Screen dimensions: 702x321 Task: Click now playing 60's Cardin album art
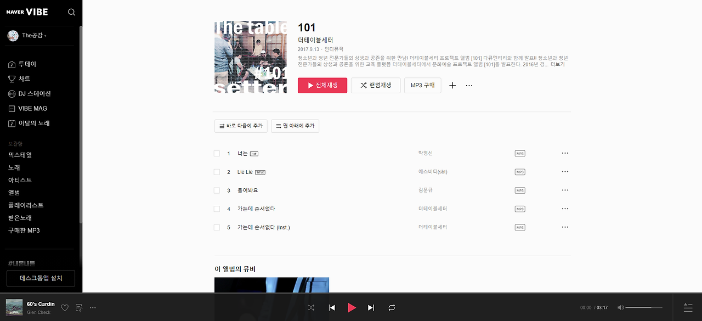pos(14,307)
